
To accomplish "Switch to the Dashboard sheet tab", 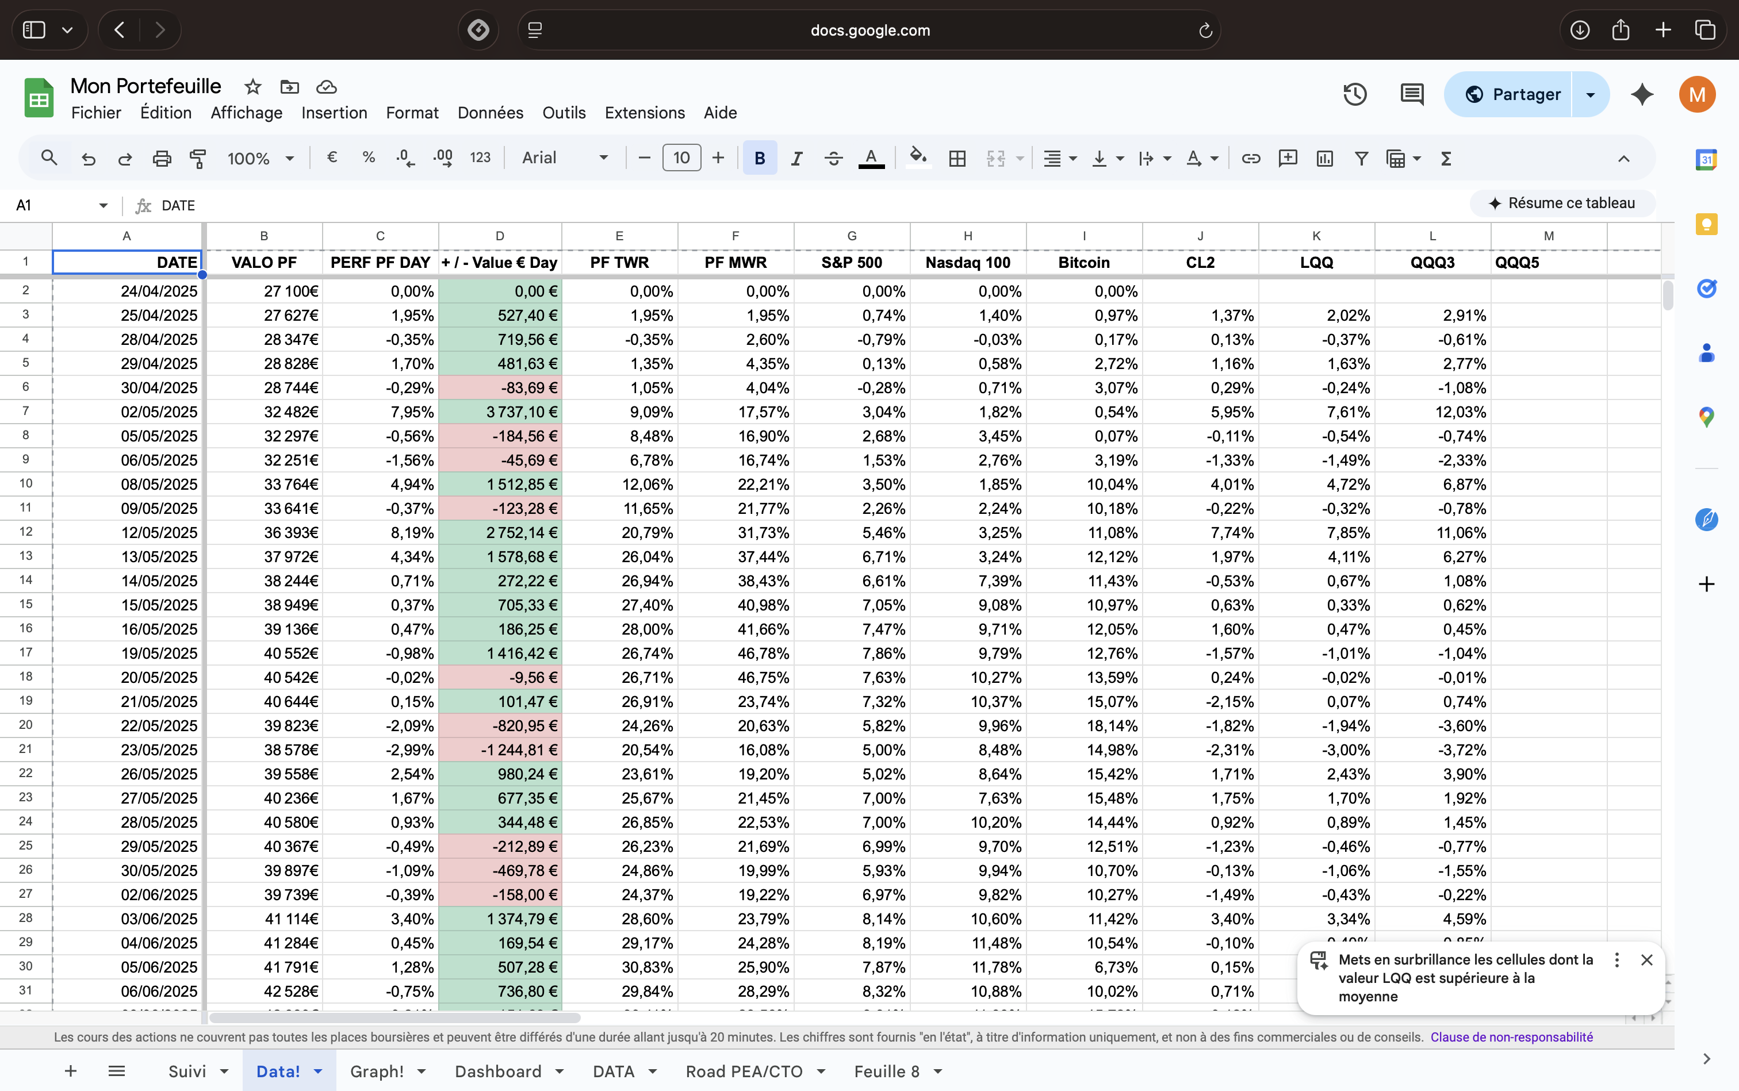I will [498, 1071].
